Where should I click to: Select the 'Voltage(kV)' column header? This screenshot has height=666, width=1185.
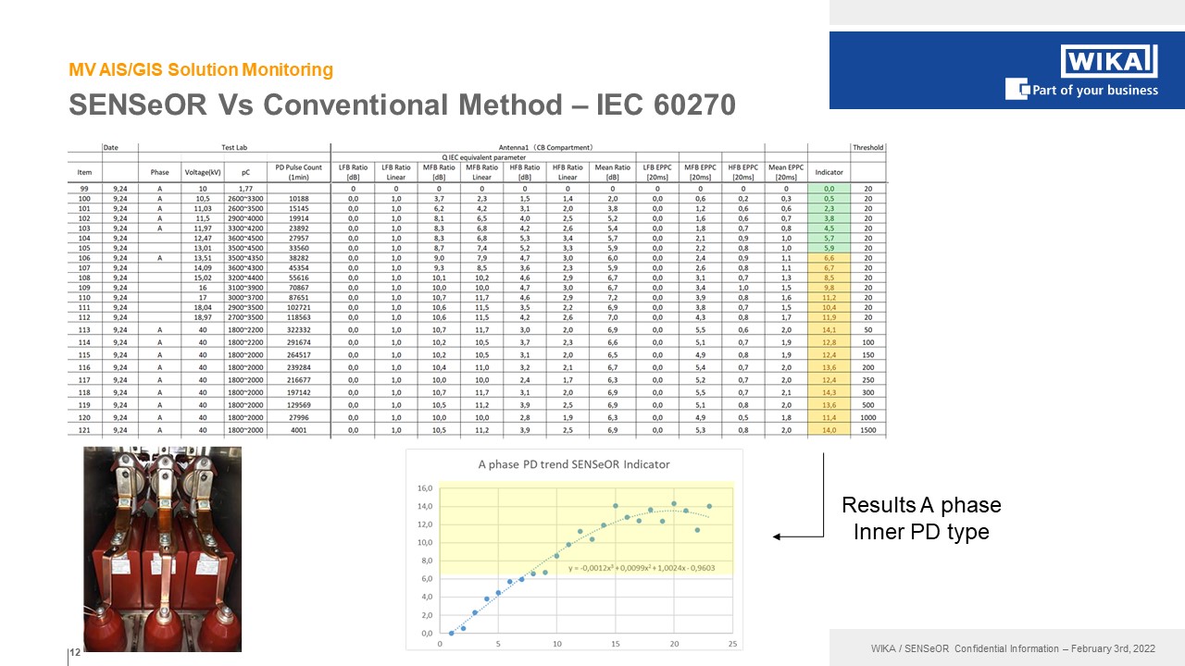click(x=203, y=172)
